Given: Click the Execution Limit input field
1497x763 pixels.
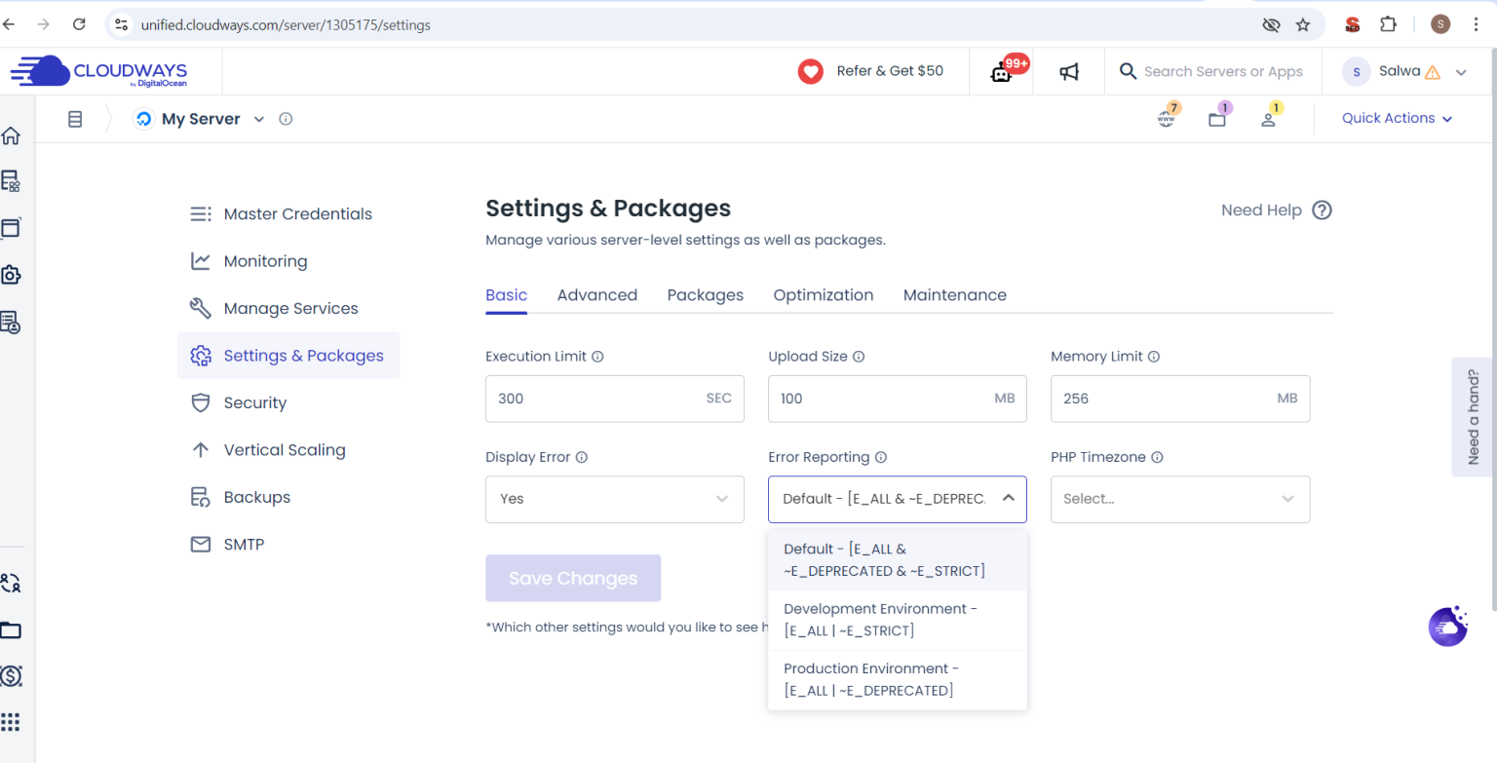Looking at the screenshot, I should coord(615,399).
